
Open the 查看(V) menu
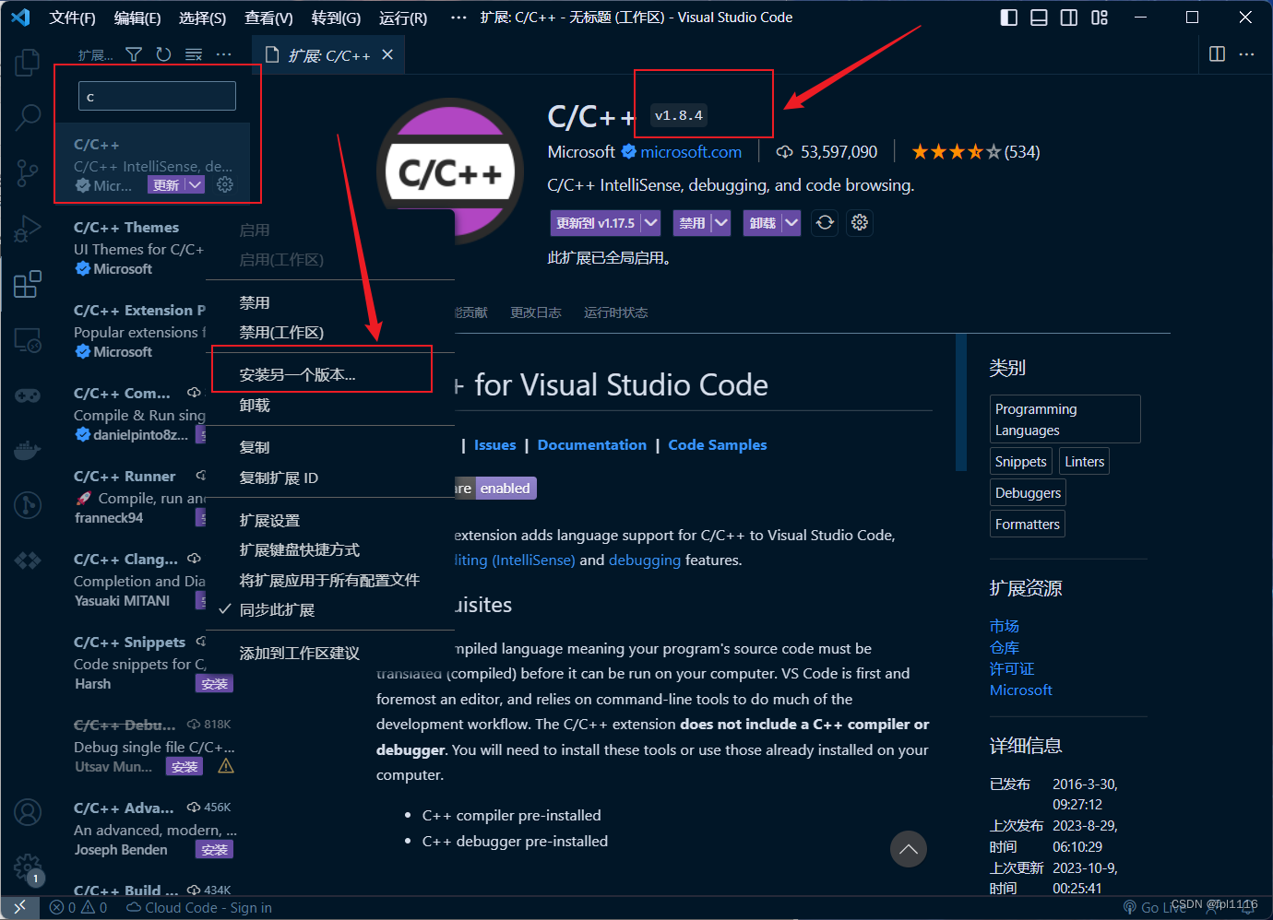click(x=268, y=18)
